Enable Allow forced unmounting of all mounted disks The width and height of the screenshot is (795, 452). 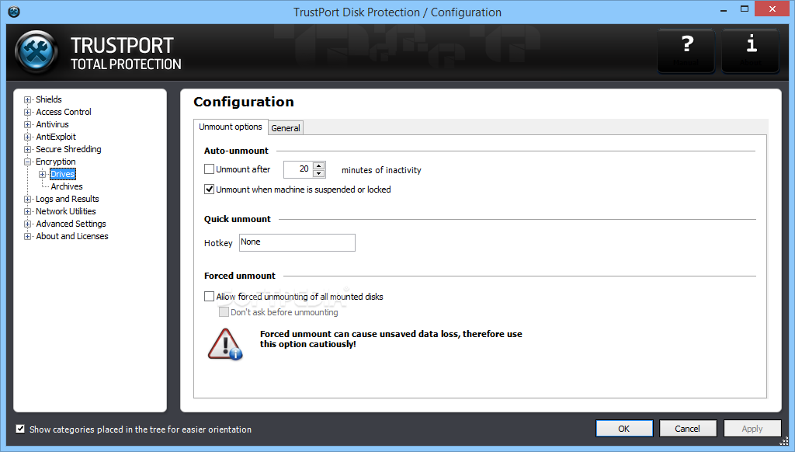click(x=209, y=296)
